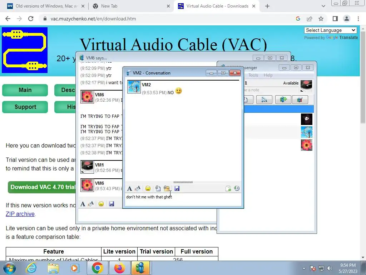This screenshot has height=275, width=366.
Task: Click group contacts button in Messenger window
Action: pyautogui.click(x=300, y=100)
